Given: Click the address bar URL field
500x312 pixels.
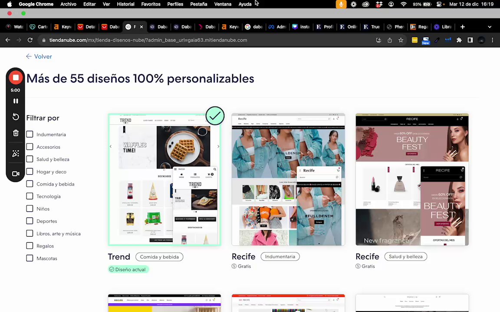Looking at the screenshot, I should click(204, 40).
